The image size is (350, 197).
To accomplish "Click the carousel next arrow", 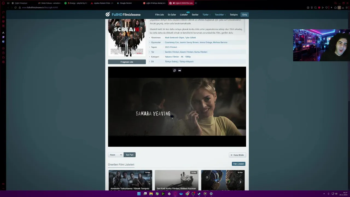I will pyautogui.click(x=240, y=182).
